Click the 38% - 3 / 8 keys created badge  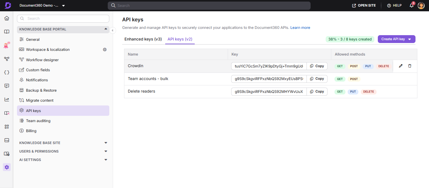pyautogui.click(x=350, y=39)
